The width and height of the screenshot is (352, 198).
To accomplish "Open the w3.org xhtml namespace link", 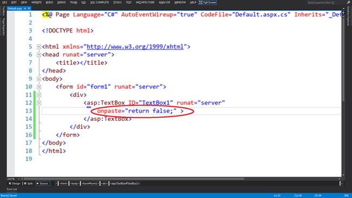I will pyautogui.click(x=135, y=47).
